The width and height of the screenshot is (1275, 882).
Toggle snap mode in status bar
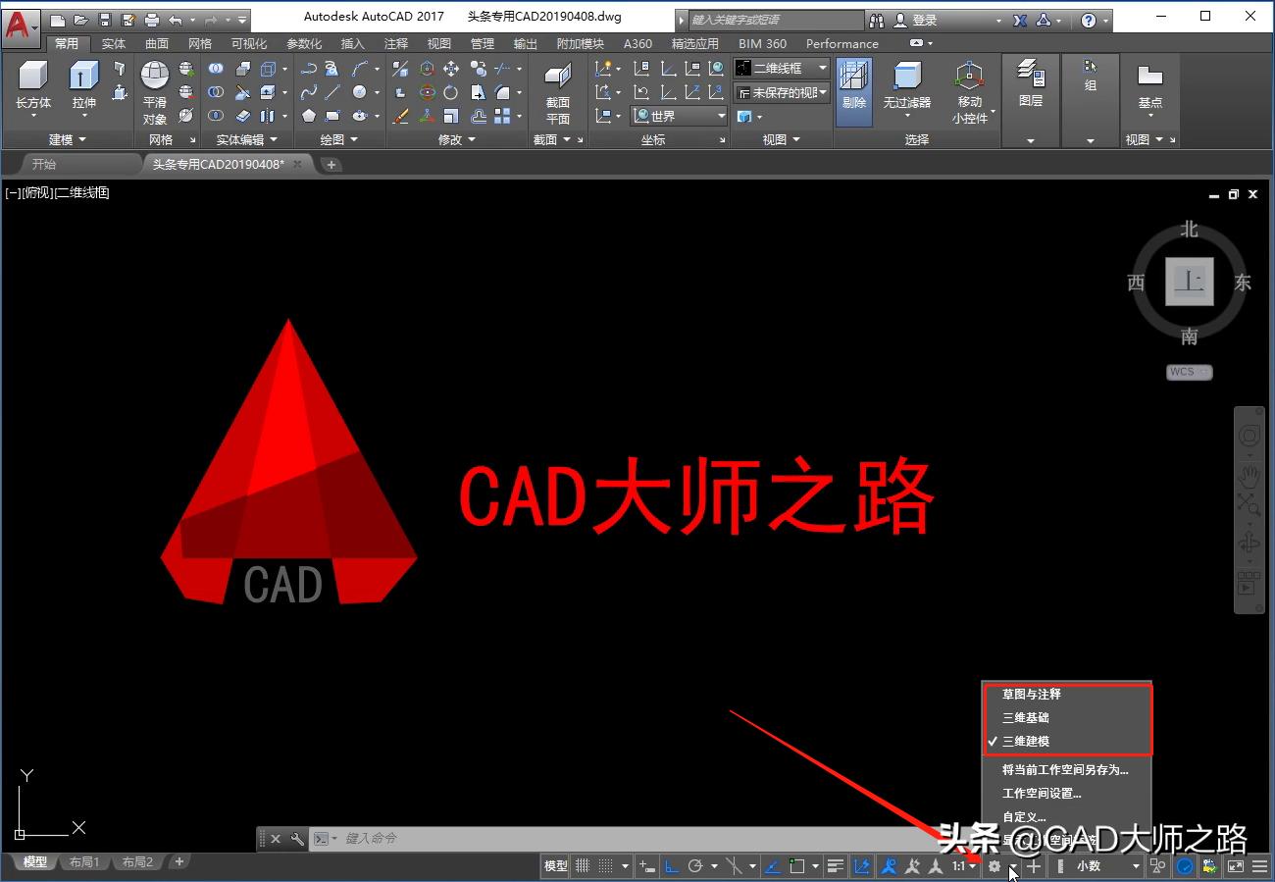click(606, 866)
